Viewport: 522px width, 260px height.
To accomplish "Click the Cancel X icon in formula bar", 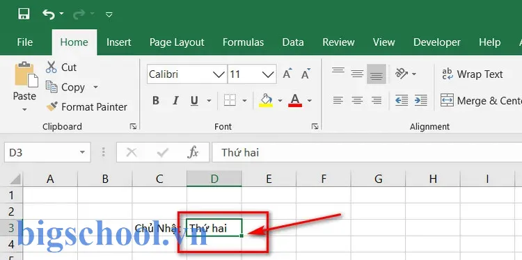I will pyautogui.click(x=132, y=153).
